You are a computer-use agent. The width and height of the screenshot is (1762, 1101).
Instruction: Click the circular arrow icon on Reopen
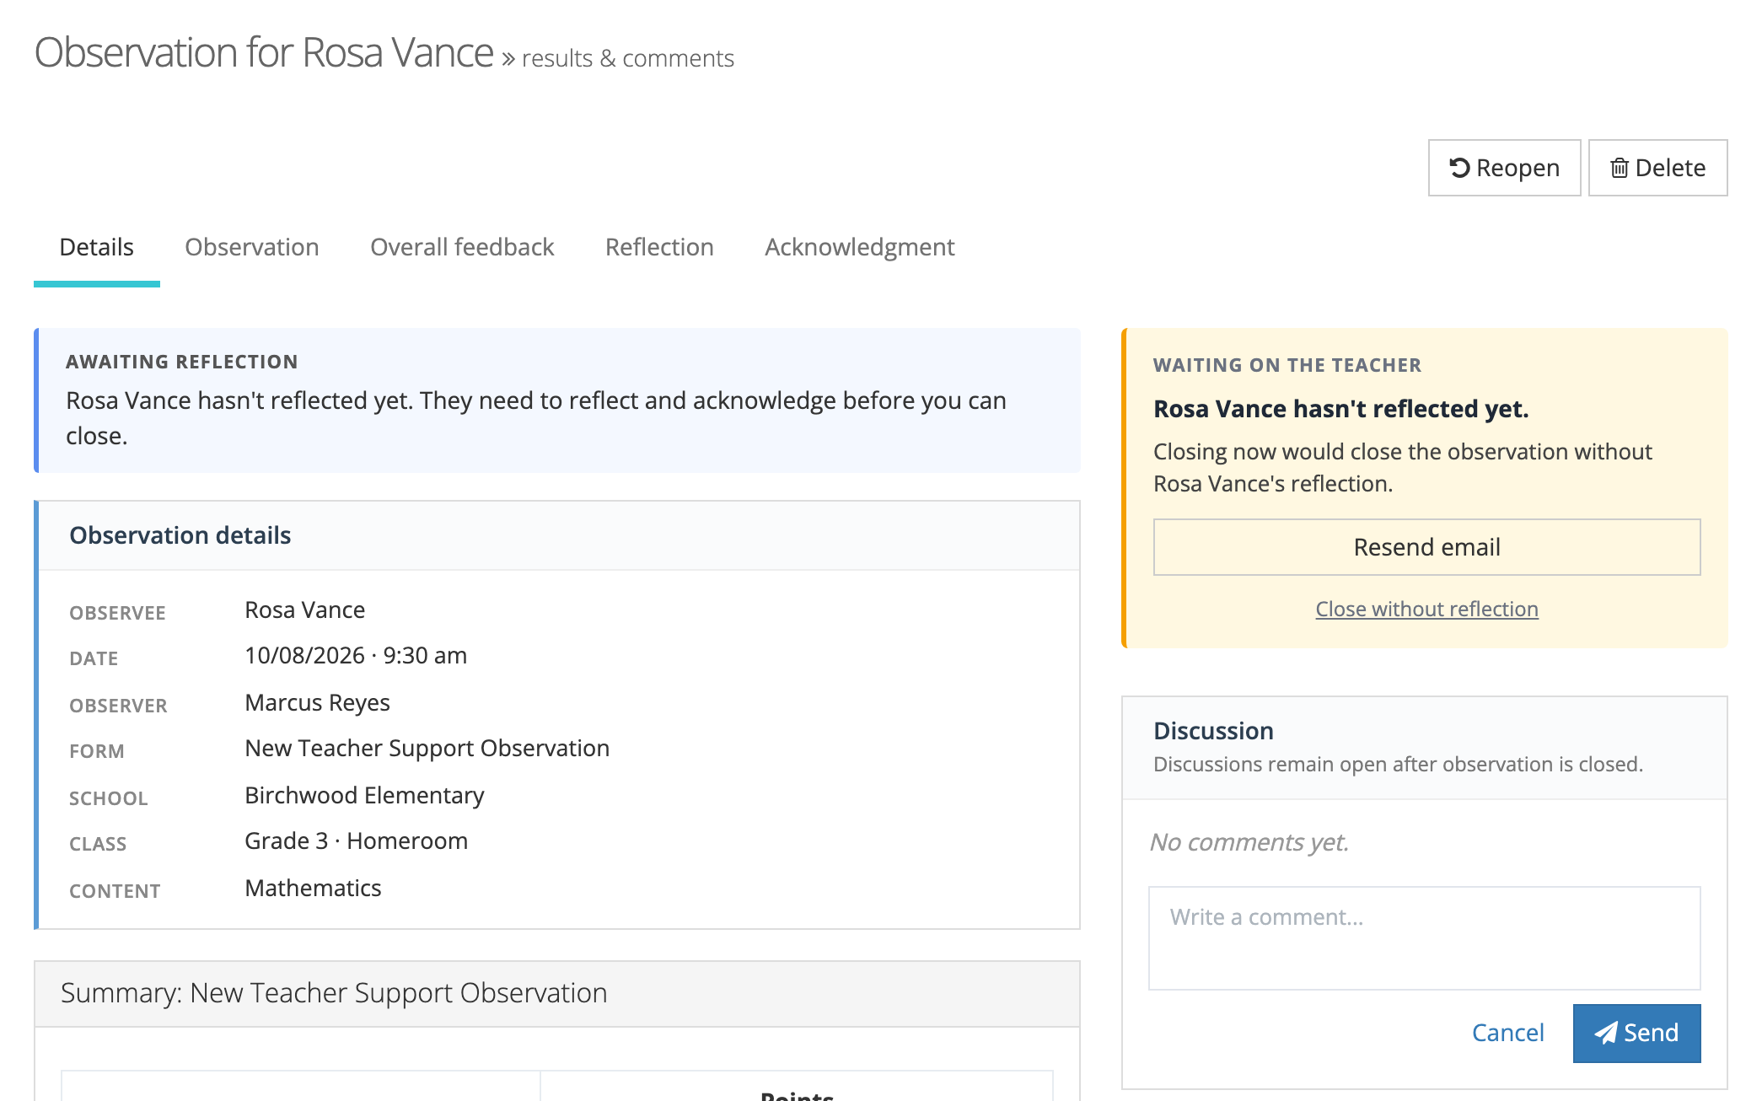click(1459, 168)
